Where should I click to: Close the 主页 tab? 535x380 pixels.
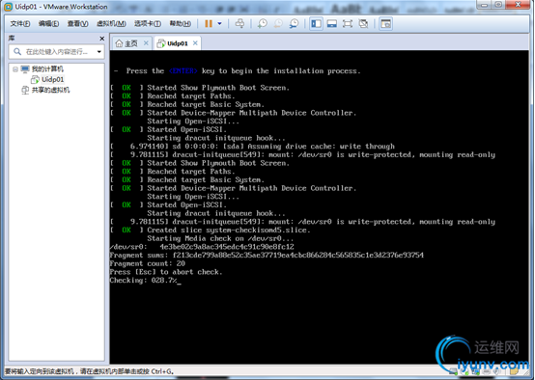pyautogui.click(x=146, y=43)
